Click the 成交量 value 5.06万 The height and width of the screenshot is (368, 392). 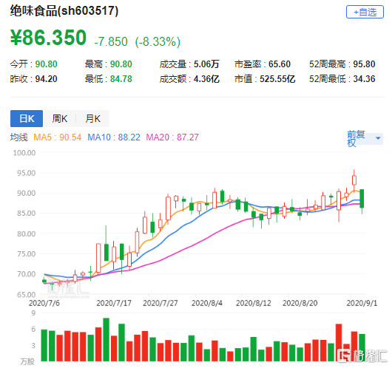coord(206,64)
